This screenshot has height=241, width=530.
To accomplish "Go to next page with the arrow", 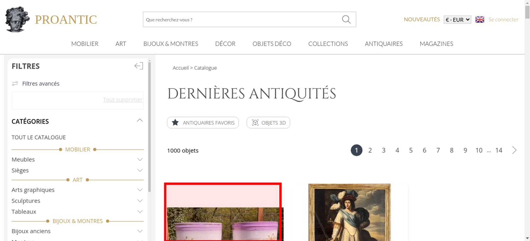I will 514,150.
